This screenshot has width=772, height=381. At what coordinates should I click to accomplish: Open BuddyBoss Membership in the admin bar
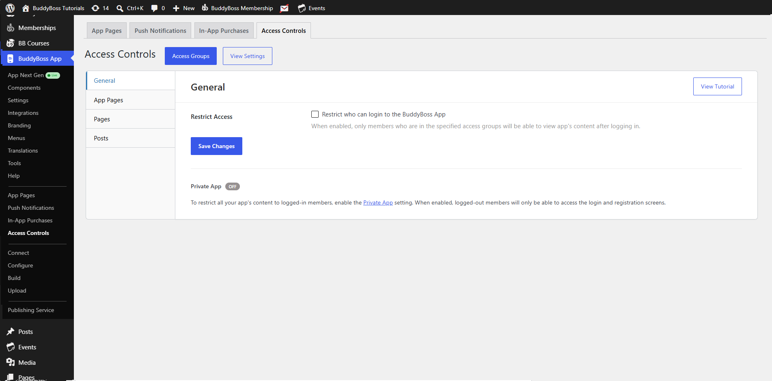click(242, 8)
